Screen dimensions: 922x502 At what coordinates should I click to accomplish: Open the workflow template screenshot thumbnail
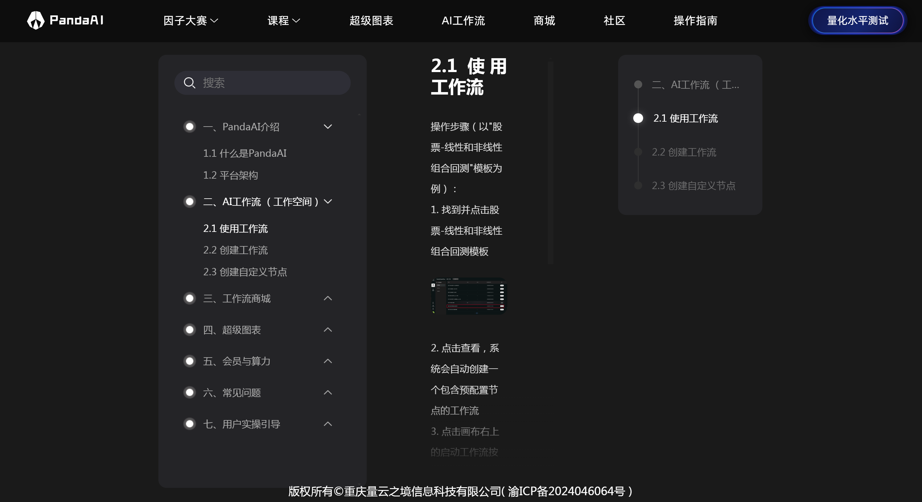click(469, 296)
